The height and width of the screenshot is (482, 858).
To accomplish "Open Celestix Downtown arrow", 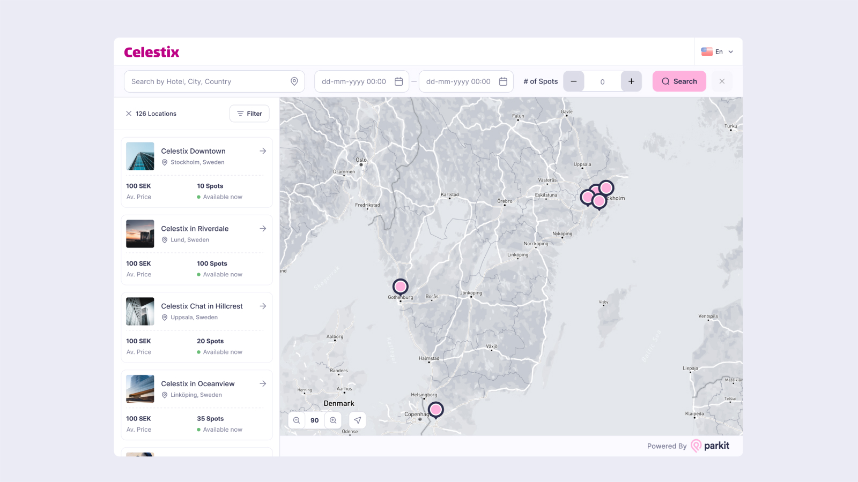I will pyautogui.click(x=263, y=151).
